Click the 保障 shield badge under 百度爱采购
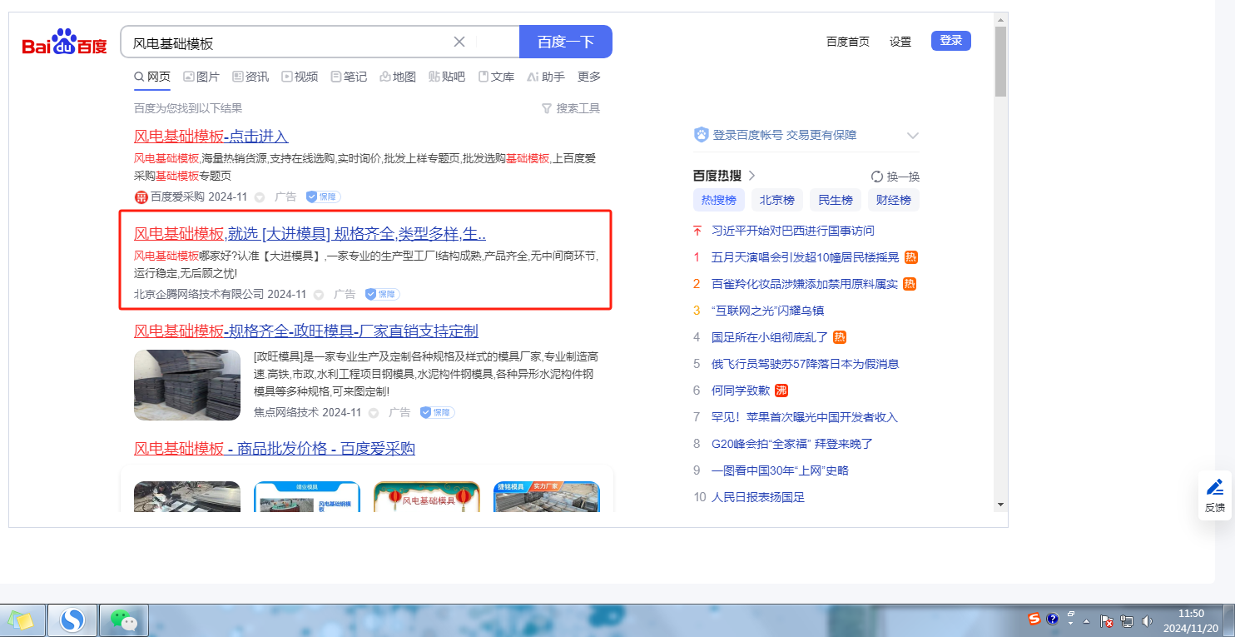 tap(323, 197)
